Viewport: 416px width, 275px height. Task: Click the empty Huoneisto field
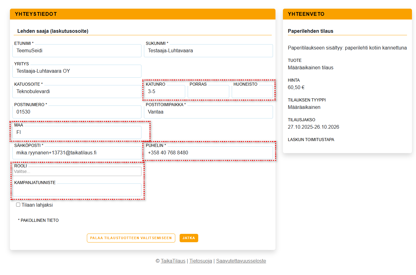pos(252,92)
